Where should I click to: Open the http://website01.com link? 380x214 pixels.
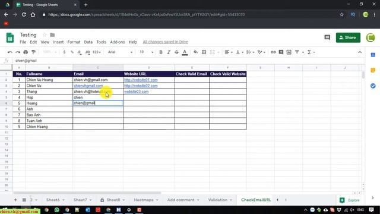click(x=141, y=80)
